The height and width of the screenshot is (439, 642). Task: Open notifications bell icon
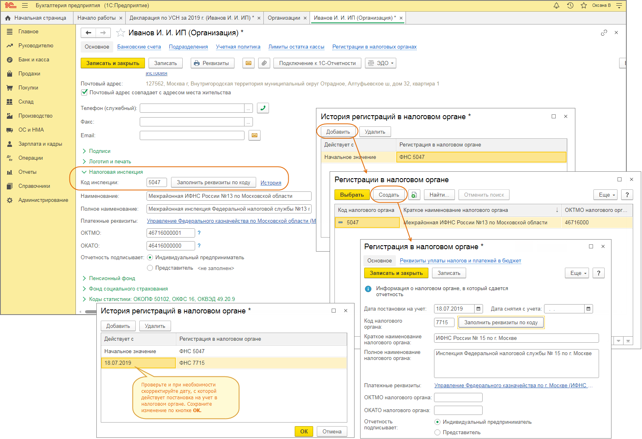coord(556,6)
